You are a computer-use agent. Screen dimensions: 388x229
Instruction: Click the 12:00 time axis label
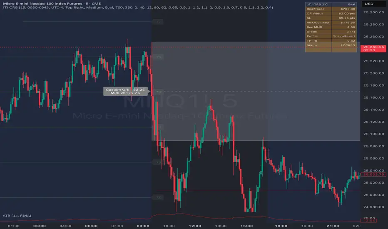(x=195, y=226)
